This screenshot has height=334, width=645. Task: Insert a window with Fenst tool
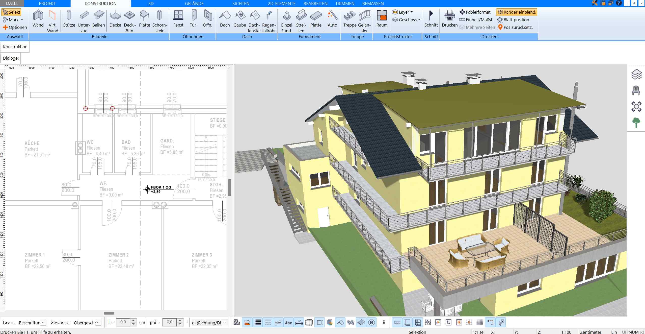point(178,19)
